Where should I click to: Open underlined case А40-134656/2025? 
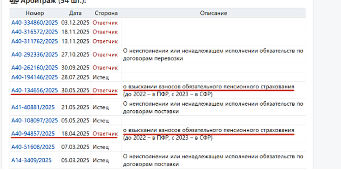34,90
